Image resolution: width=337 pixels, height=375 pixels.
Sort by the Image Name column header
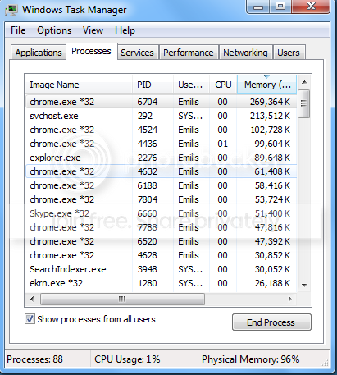[79, 85]
